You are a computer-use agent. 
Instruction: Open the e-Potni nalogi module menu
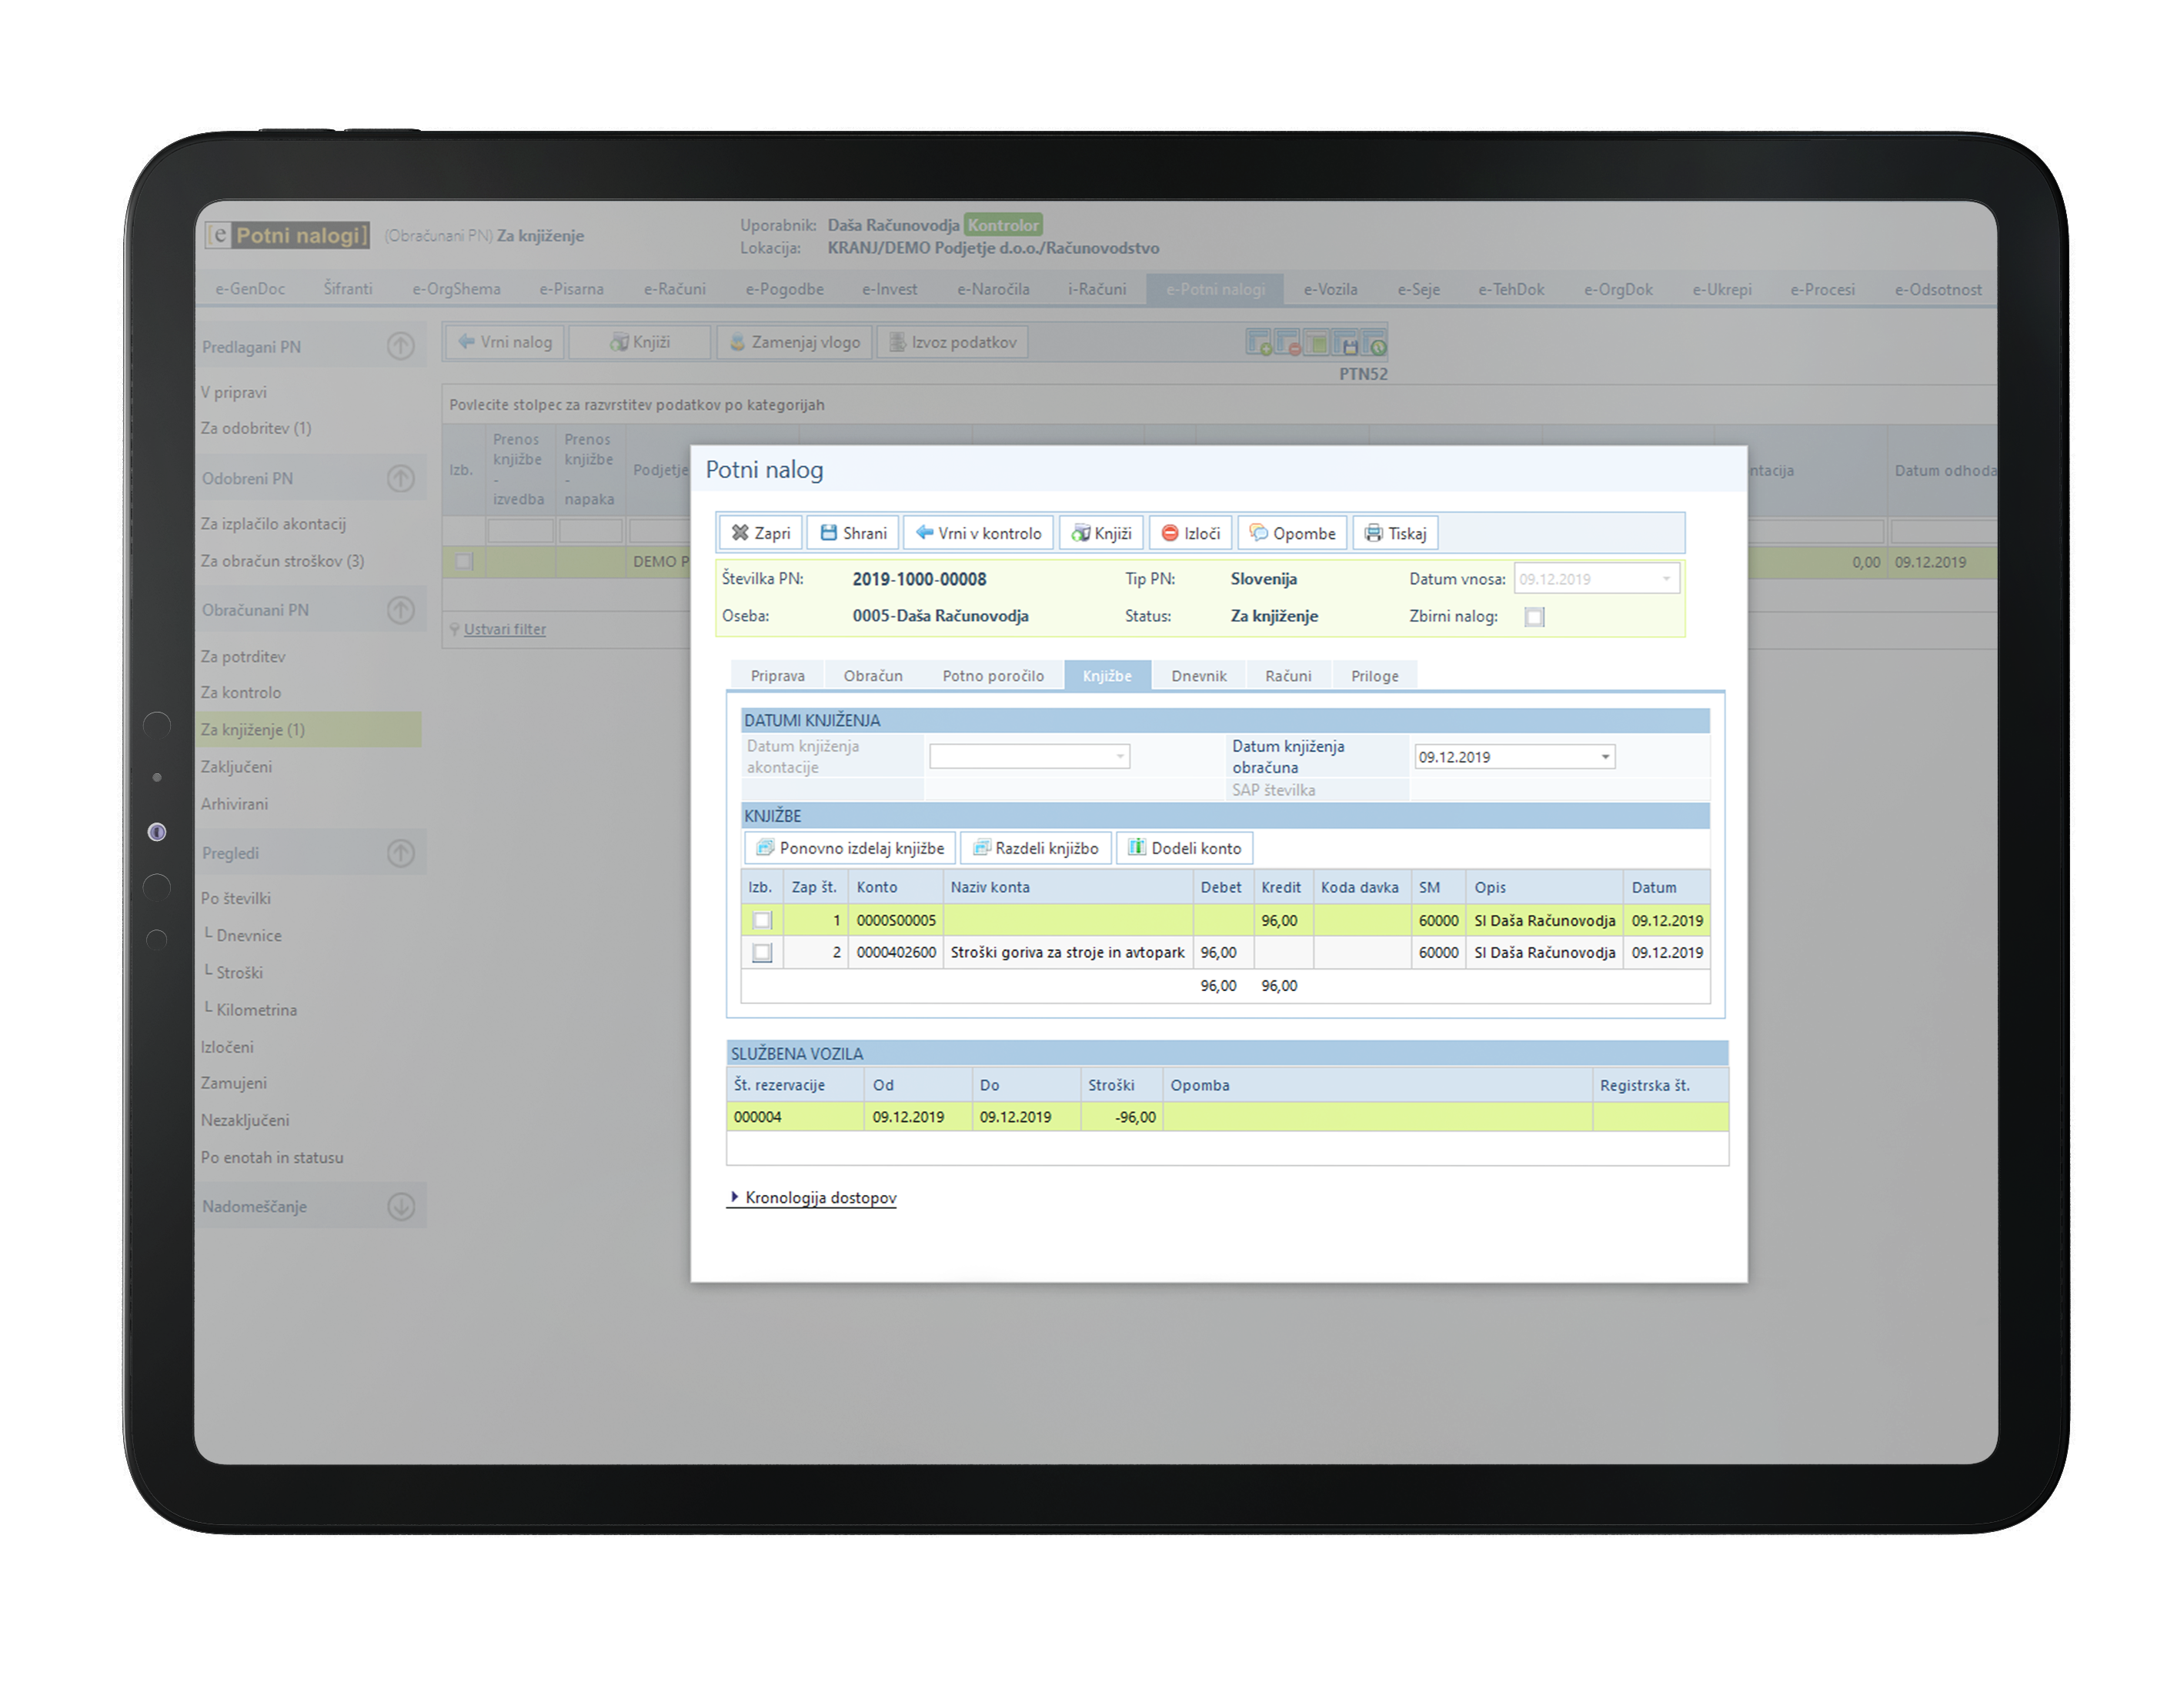tap(1216, 289)
